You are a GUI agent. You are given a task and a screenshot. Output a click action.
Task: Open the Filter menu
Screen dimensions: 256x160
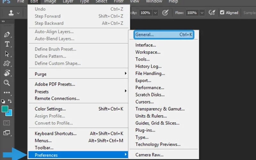[119, 2]
